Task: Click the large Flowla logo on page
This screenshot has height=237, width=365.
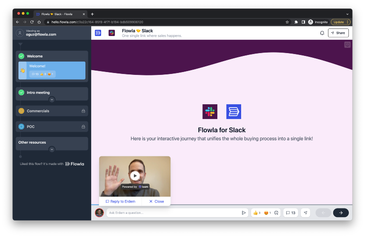Action: pyautogui.click(x=234, y=111)
